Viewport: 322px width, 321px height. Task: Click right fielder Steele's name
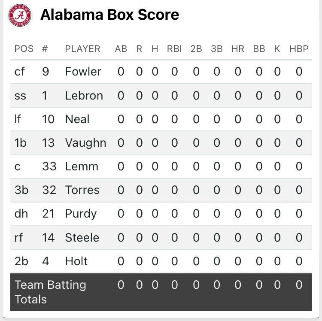pos(82,237)
